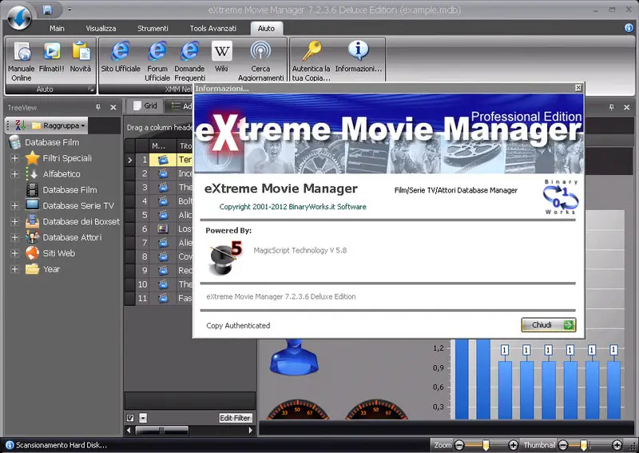639x453 pixels.
Task: Select Database Serie TV item
Action: click(69, 205)
